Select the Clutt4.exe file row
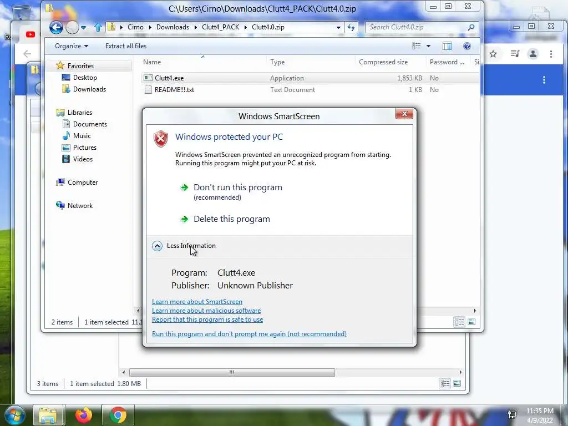Screen dimensions: 568x426 [310, 78]
